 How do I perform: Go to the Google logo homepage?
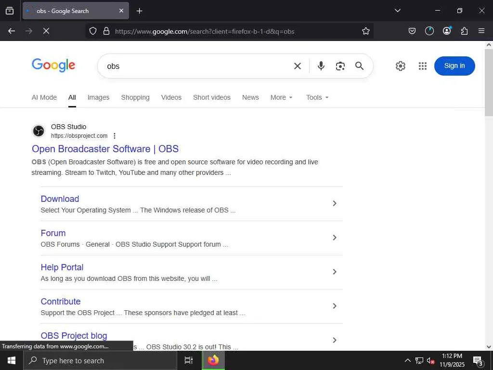[53, 65]
